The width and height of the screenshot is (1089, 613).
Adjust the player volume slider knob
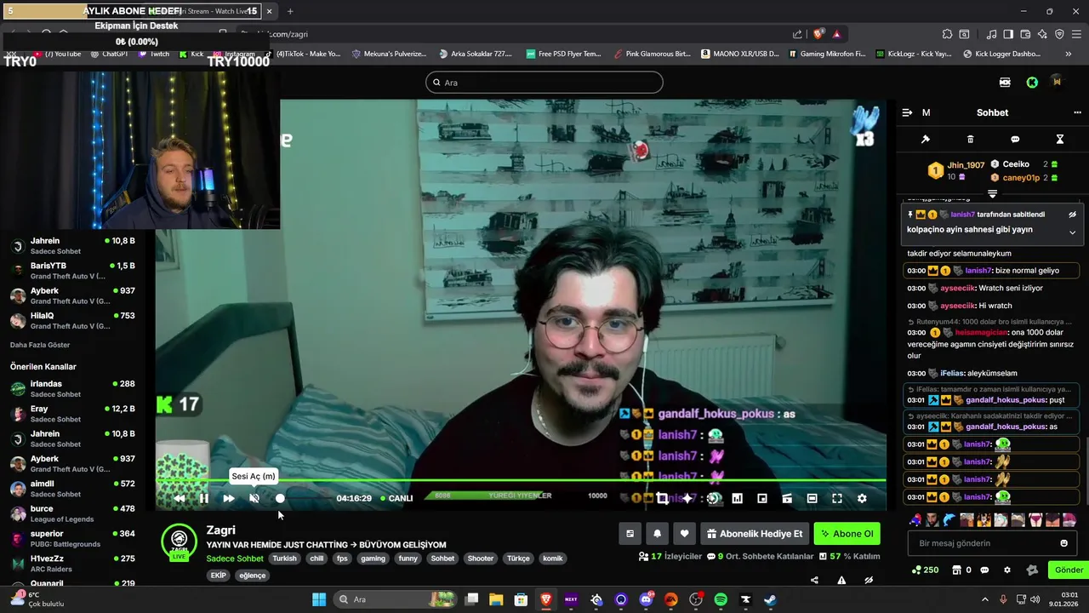pos(280,498)
